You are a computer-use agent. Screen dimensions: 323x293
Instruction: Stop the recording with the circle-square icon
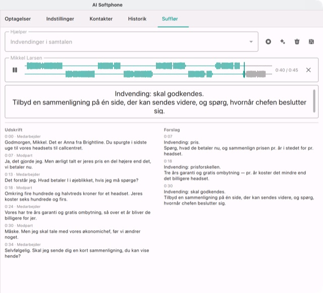point(268,41)
